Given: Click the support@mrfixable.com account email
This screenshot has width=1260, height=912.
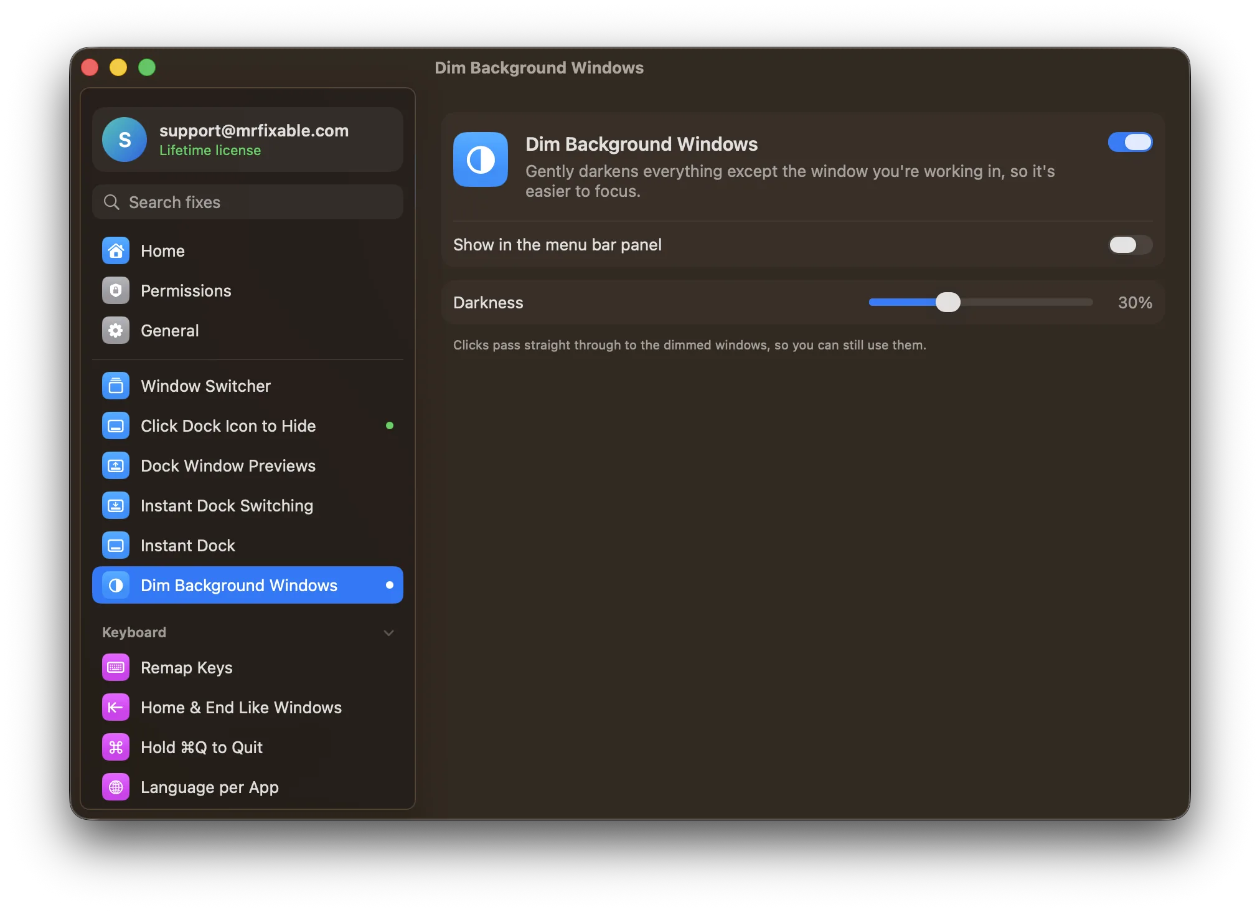Looking at the screenshot, I should pos(254,131).
